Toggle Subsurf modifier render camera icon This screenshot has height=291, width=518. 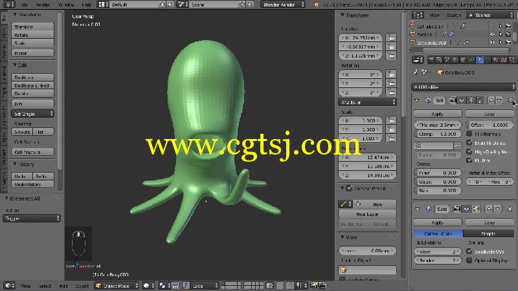(x=457, y=209)
